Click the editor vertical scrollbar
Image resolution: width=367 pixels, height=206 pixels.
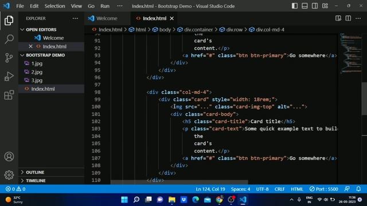tap(364, 99)
